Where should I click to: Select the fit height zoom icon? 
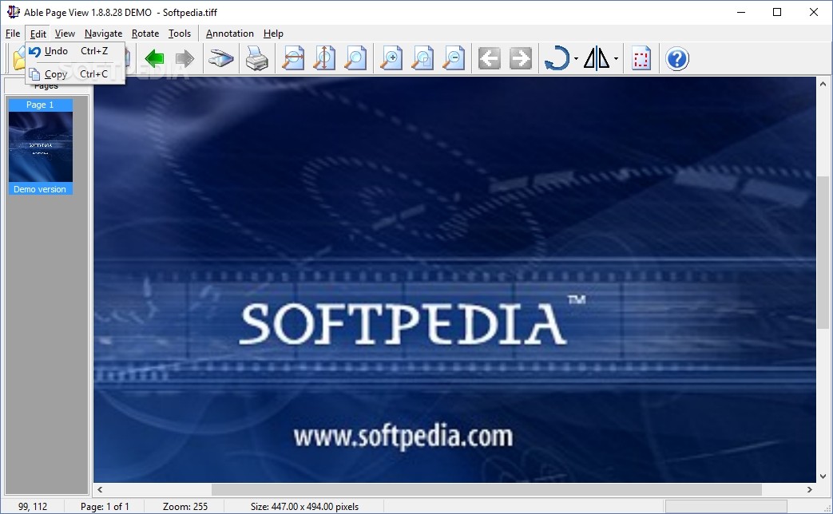pyautogui.click(x=324, y=58)
